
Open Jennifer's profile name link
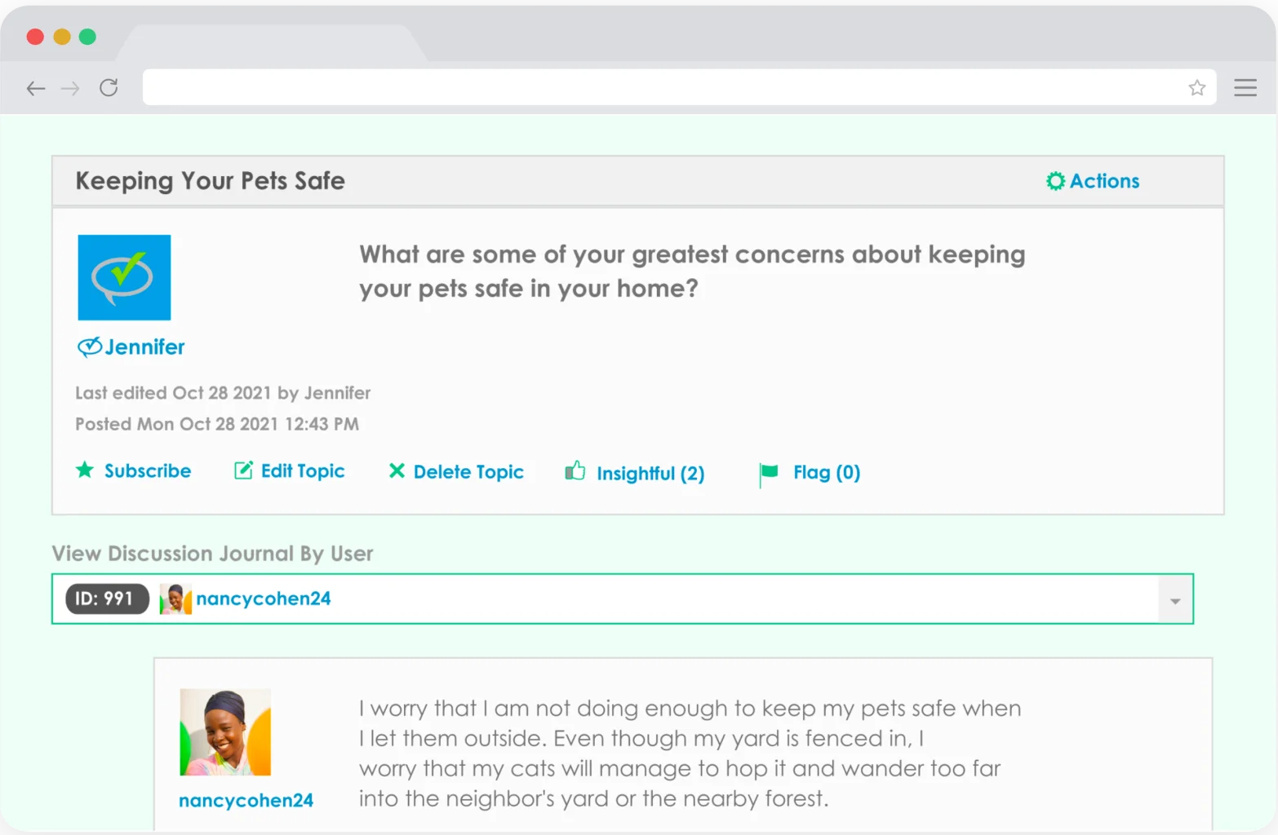coord(144,347)
